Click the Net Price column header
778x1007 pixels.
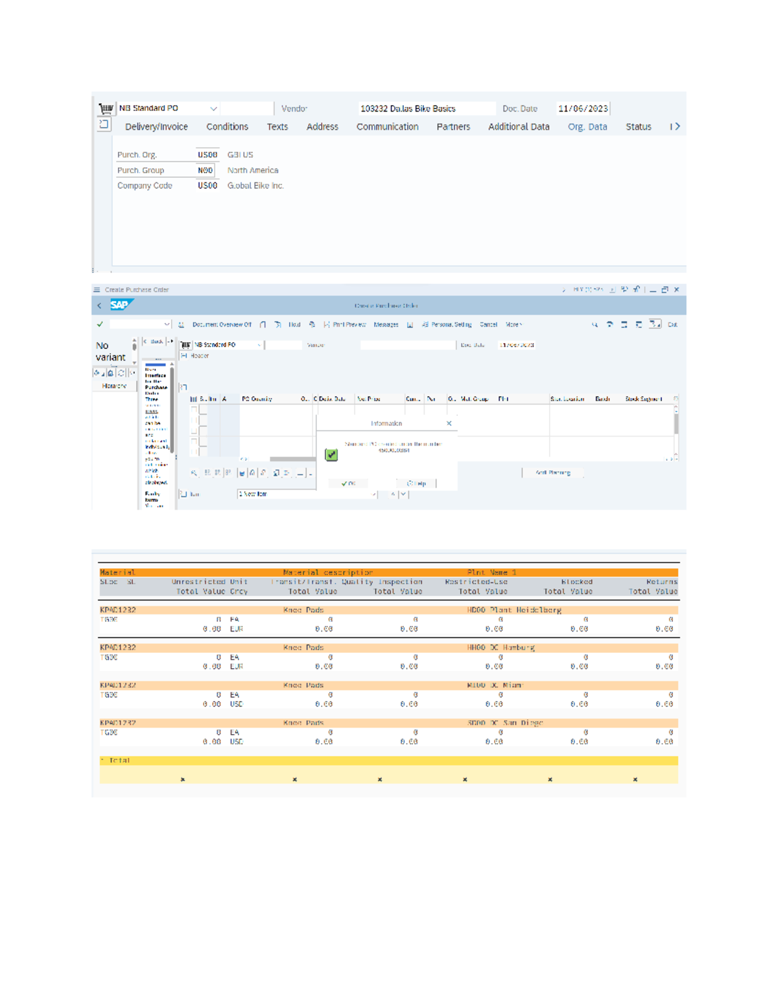coord(369,399)
